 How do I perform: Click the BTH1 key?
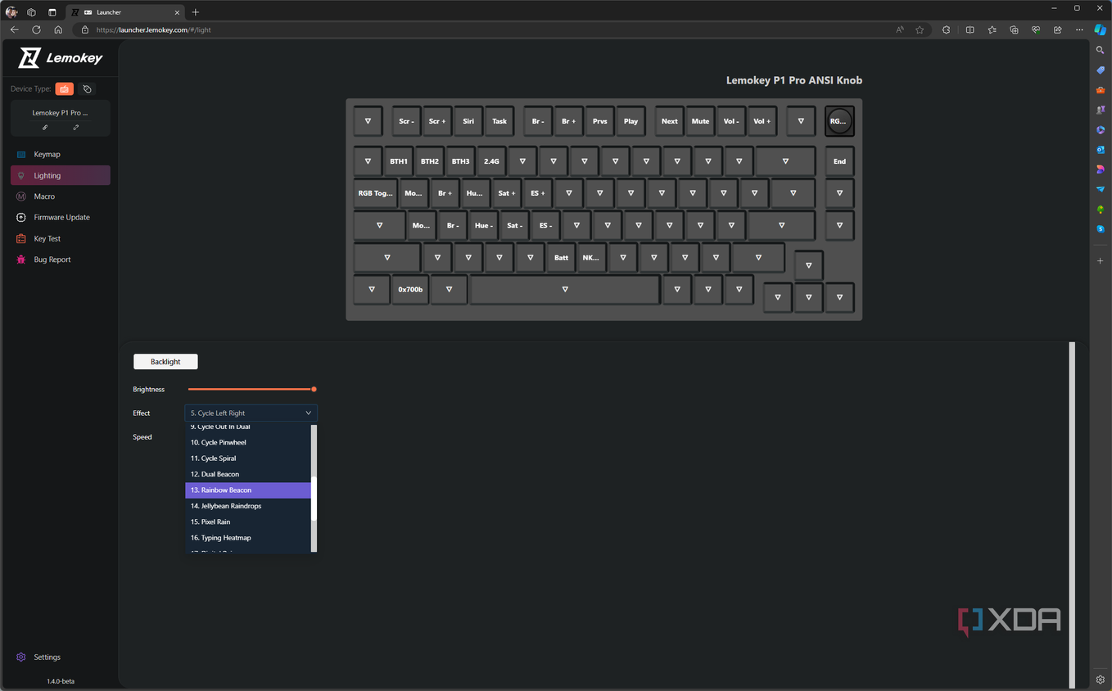point(399,161)
